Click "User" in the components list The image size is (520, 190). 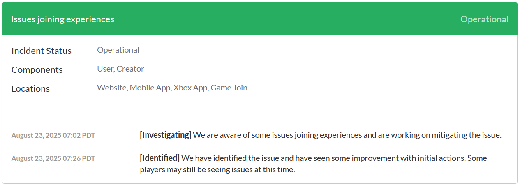coord(105,69)
